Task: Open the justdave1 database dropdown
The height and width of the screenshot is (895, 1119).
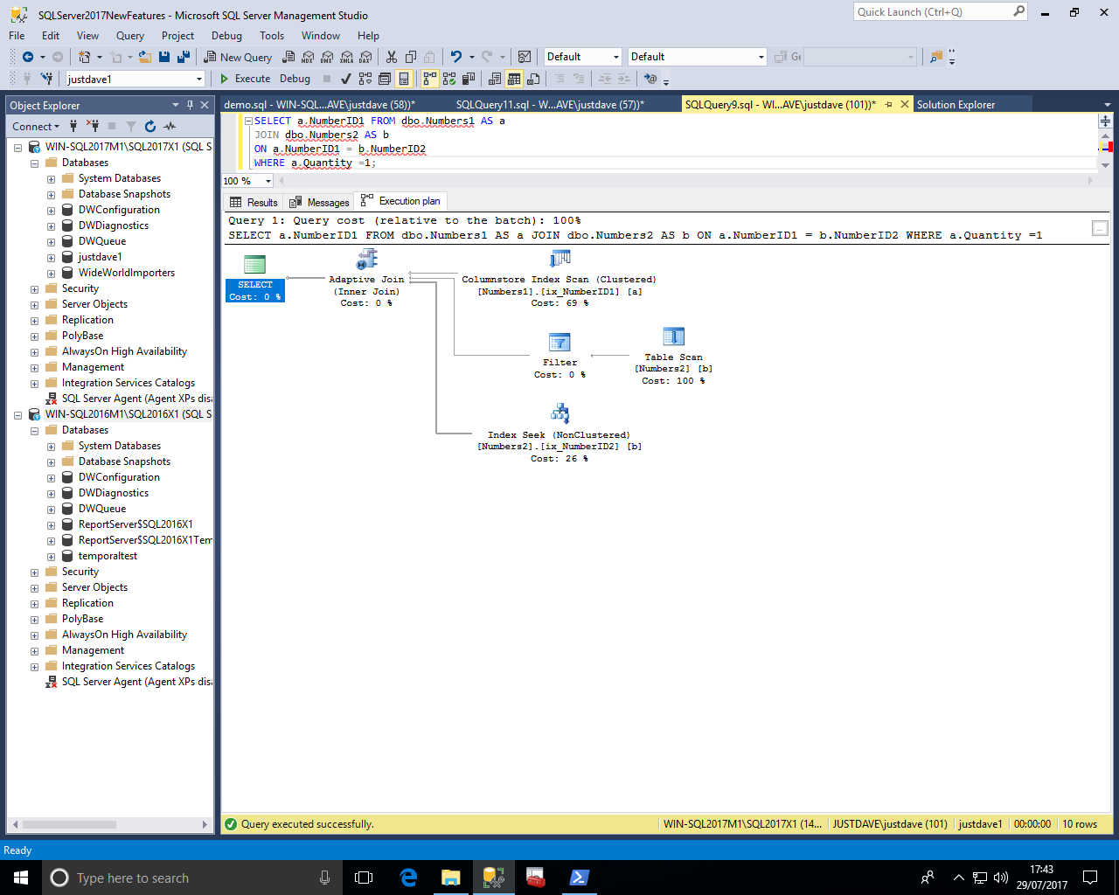Action: 199,79
